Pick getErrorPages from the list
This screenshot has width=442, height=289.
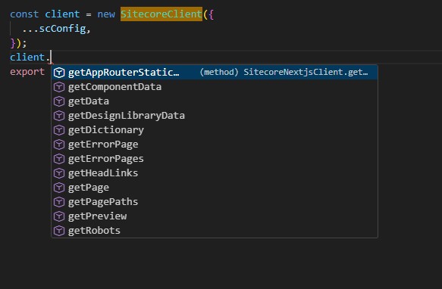(x=215, y=158)
